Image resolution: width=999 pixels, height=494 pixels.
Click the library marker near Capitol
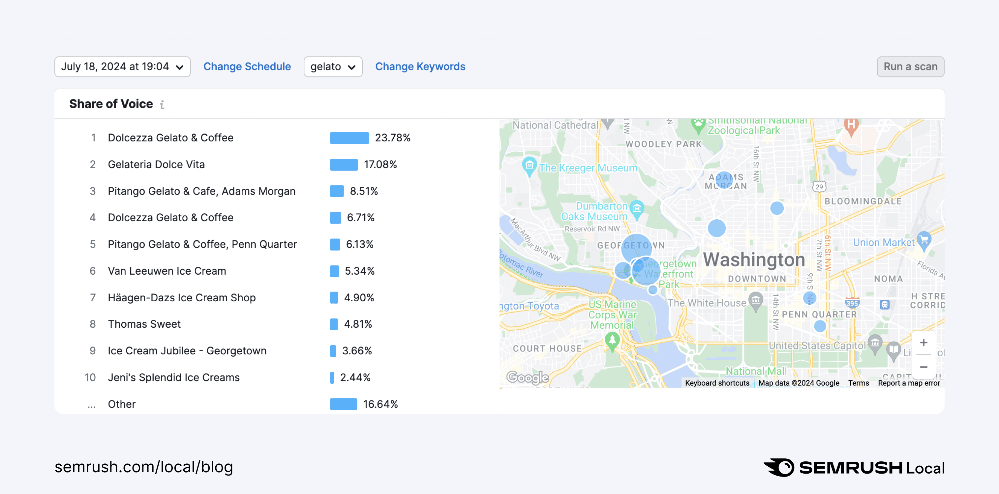click(x=893, y=351)
